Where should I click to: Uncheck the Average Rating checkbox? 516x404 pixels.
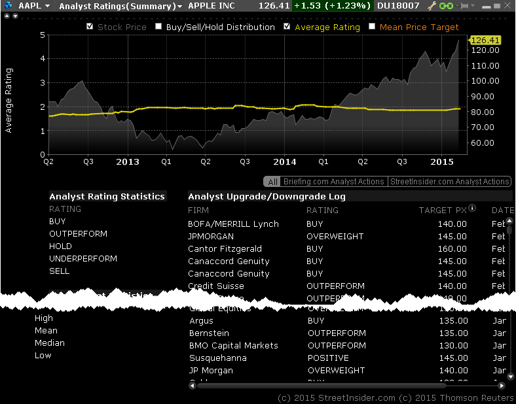pyautogui.click(x=287, y=26)
